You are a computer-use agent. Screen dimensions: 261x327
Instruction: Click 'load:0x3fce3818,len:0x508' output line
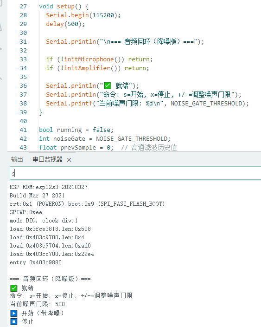[x=50, y=229]
